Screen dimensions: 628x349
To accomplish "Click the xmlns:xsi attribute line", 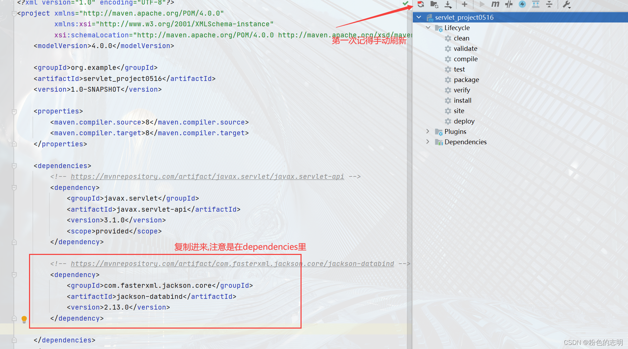I will (x=164, y=24).
